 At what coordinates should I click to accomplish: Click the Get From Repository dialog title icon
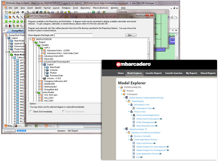click(x=28, y=16)
